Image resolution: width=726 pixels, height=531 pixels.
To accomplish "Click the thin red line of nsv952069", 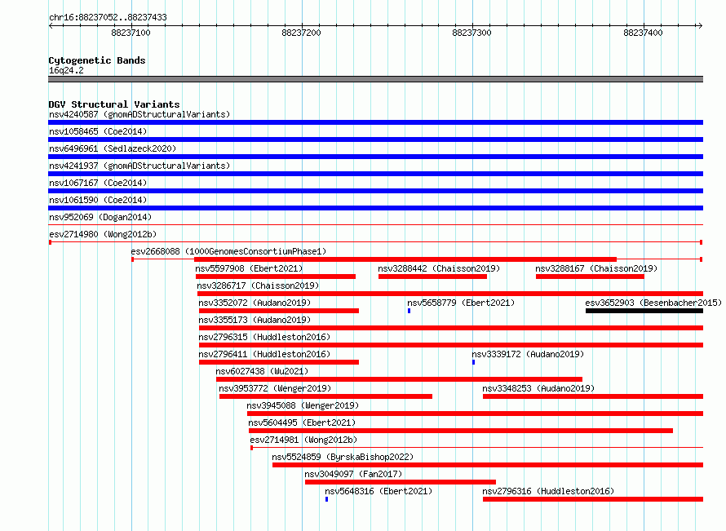I will pos(375,225).
